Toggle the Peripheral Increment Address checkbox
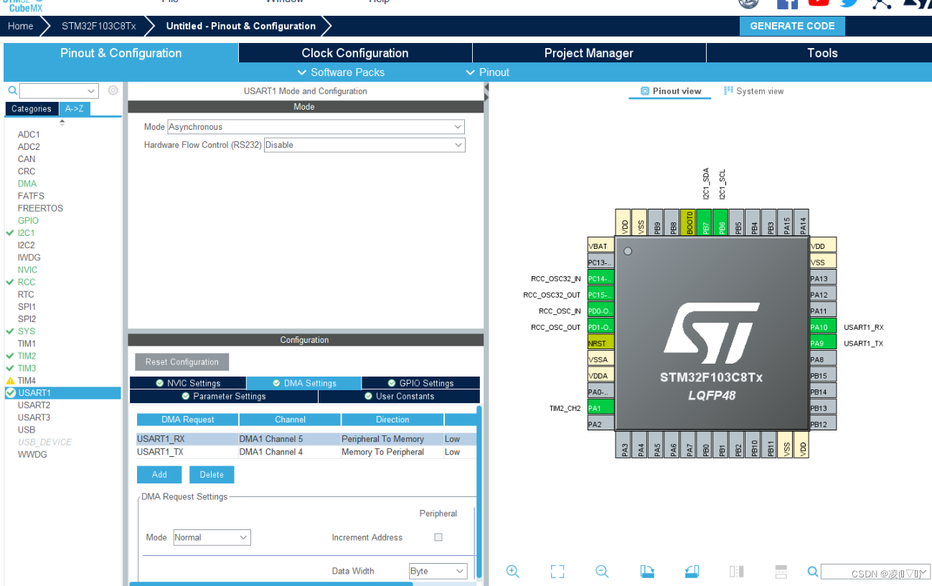 click(x=438, y=537)
